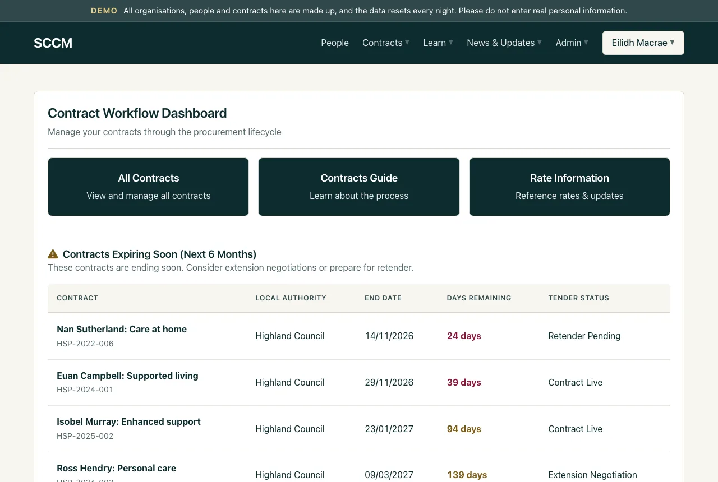This screenshot has height=482, width=718.
Task: Click the Extension Negotiation status
Action: point(592,475)
